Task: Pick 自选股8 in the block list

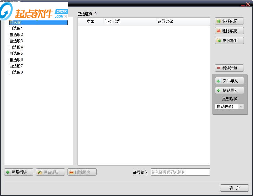Action: [16, 72]
